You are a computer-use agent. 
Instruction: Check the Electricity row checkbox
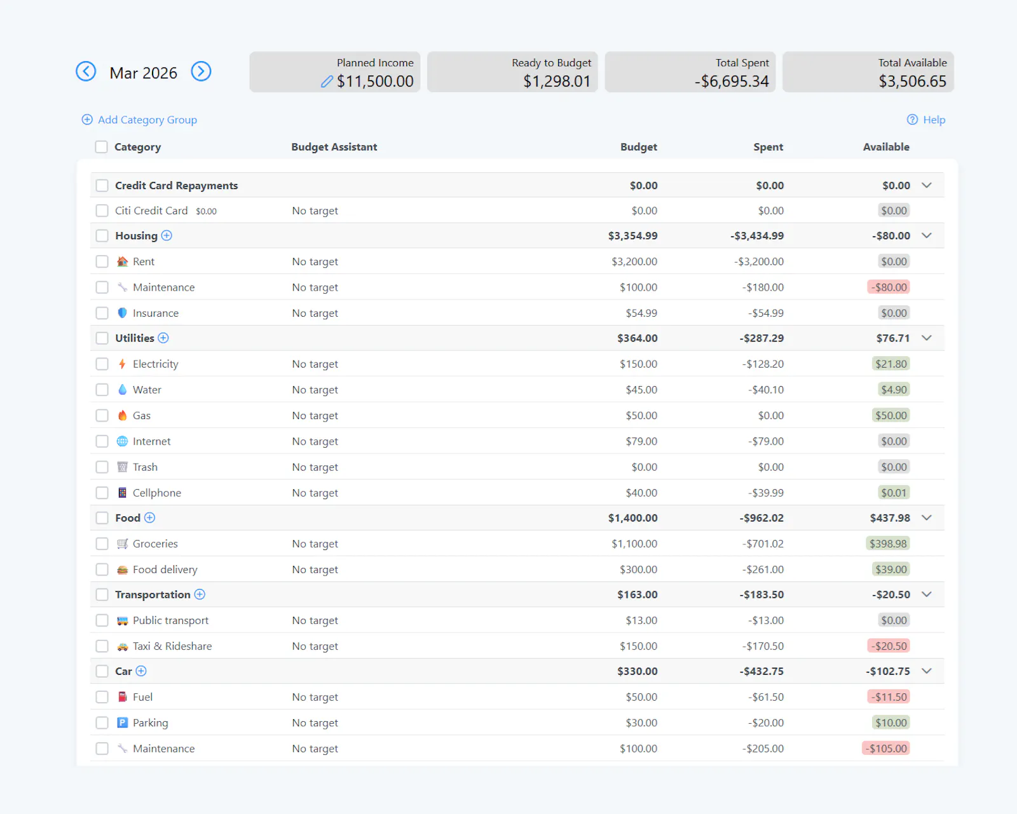(x=102, y=364)
